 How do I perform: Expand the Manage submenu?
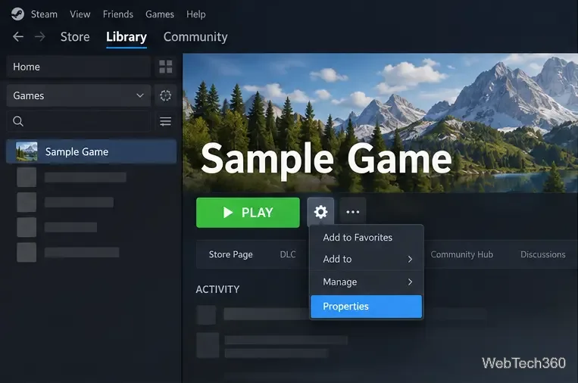(x=367, y=282)
